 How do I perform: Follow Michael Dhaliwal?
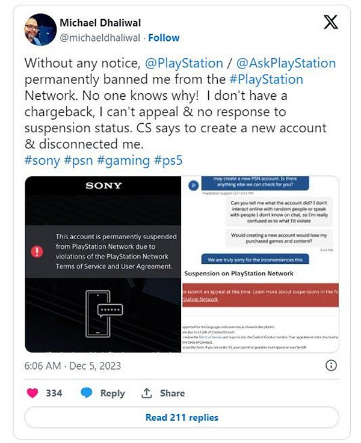tap(164, 37)
